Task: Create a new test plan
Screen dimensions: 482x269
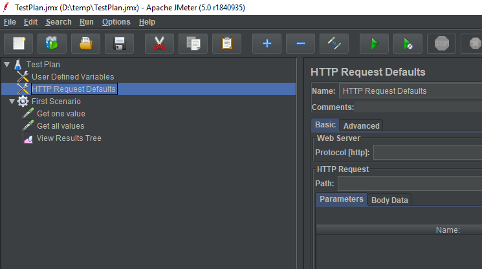Action: click(19, 43)
